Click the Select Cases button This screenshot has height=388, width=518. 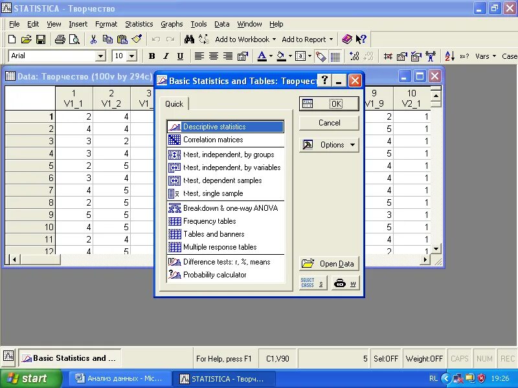point(313,283)
